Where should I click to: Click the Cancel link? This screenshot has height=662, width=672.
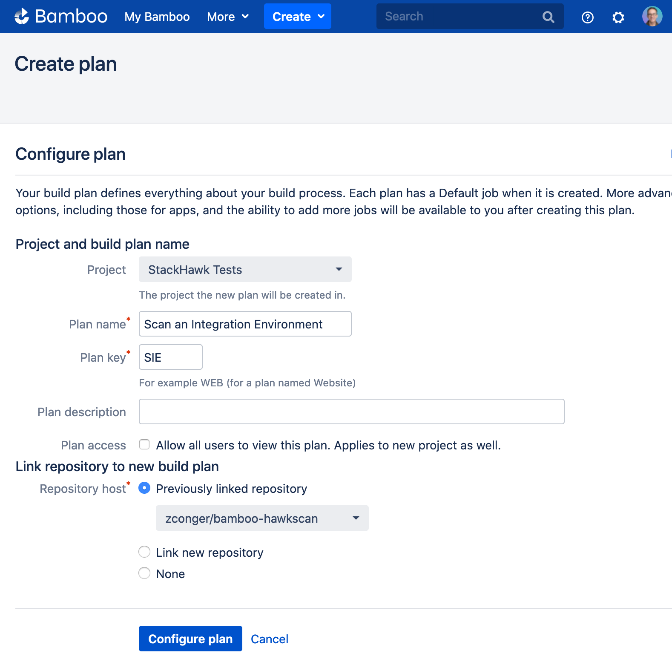pyautogui.click(x=269, y=639)
